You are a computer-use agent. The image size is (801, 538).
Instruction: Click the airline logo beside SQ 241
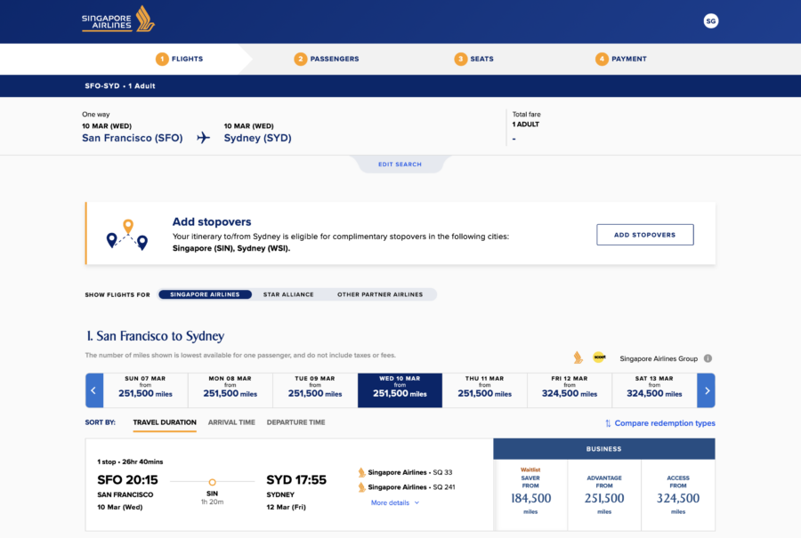pos(361,487)
